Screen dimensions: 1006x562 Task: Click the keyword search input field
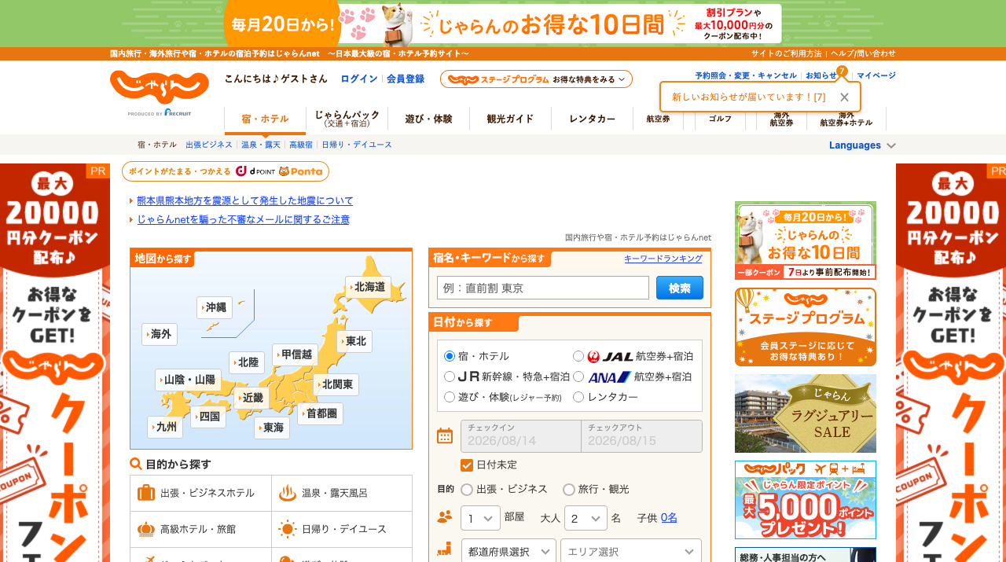tap(543, 288)
